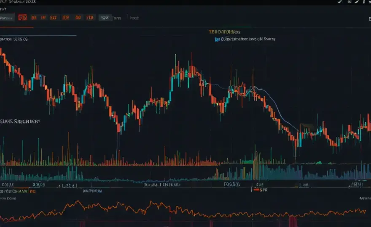This screenshot has width=371, height=227.
Task: Click the orange chart title above the legend
Action: click(225, 32)
